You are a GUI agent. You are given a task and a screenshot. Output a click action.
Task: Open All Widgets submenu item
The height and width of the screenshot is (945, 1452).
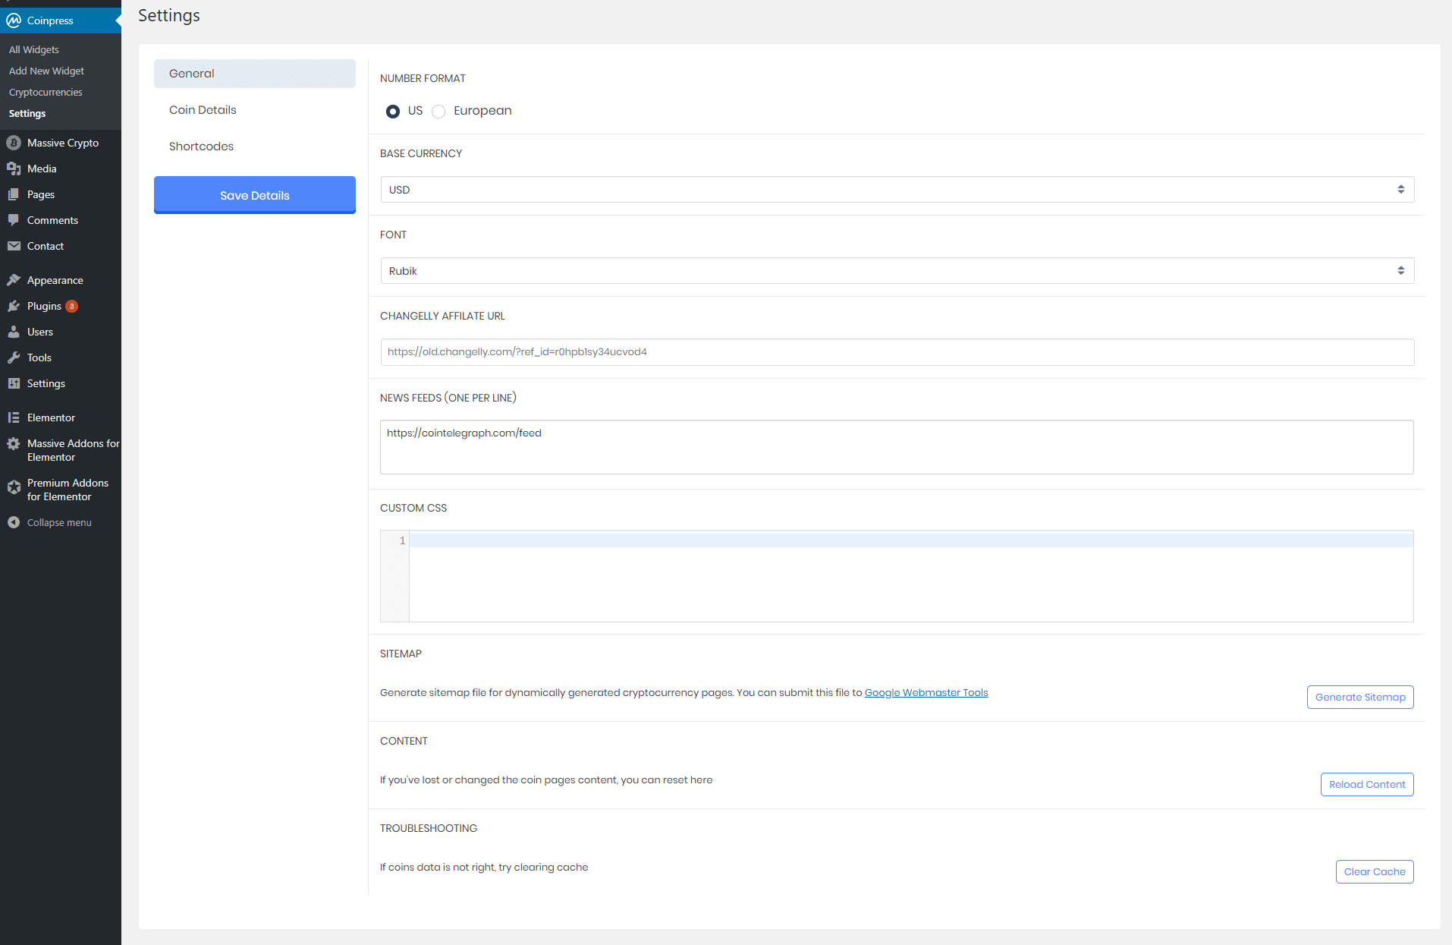tap(34, 49)
